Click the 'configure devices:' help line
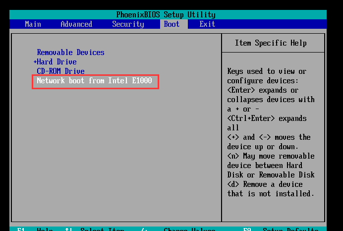Image resolution: width=343 pixels, height=231 pixels. (x=263, y=81)
